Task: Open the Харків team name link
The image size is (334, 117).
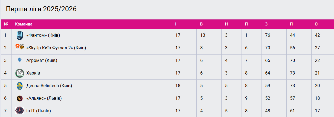Action: [x=33, y=73]
